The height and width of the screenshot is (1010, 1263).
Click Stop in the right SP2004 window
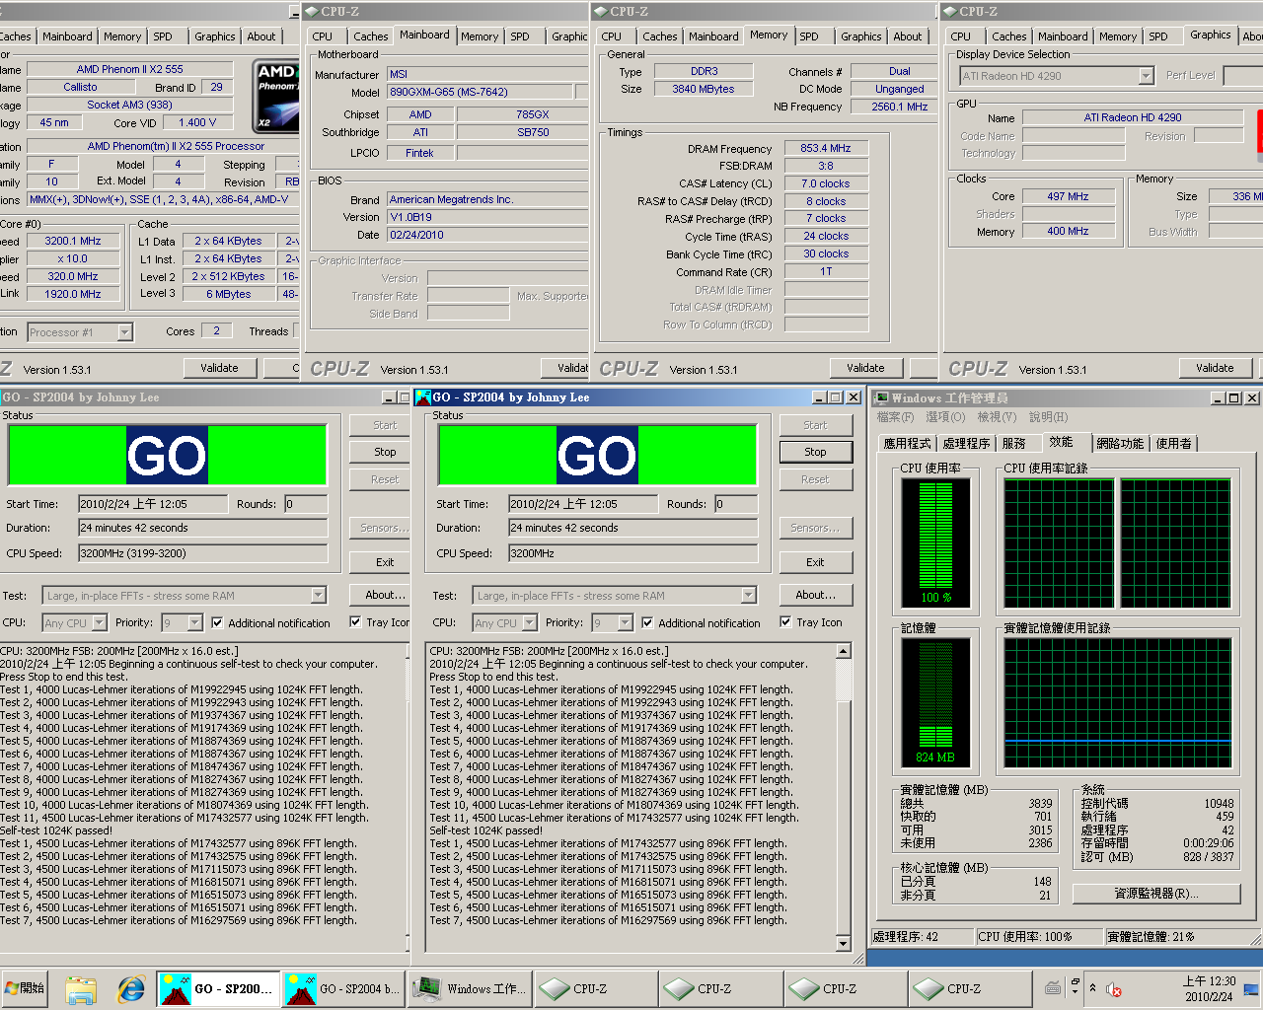[x=815, y=452]
